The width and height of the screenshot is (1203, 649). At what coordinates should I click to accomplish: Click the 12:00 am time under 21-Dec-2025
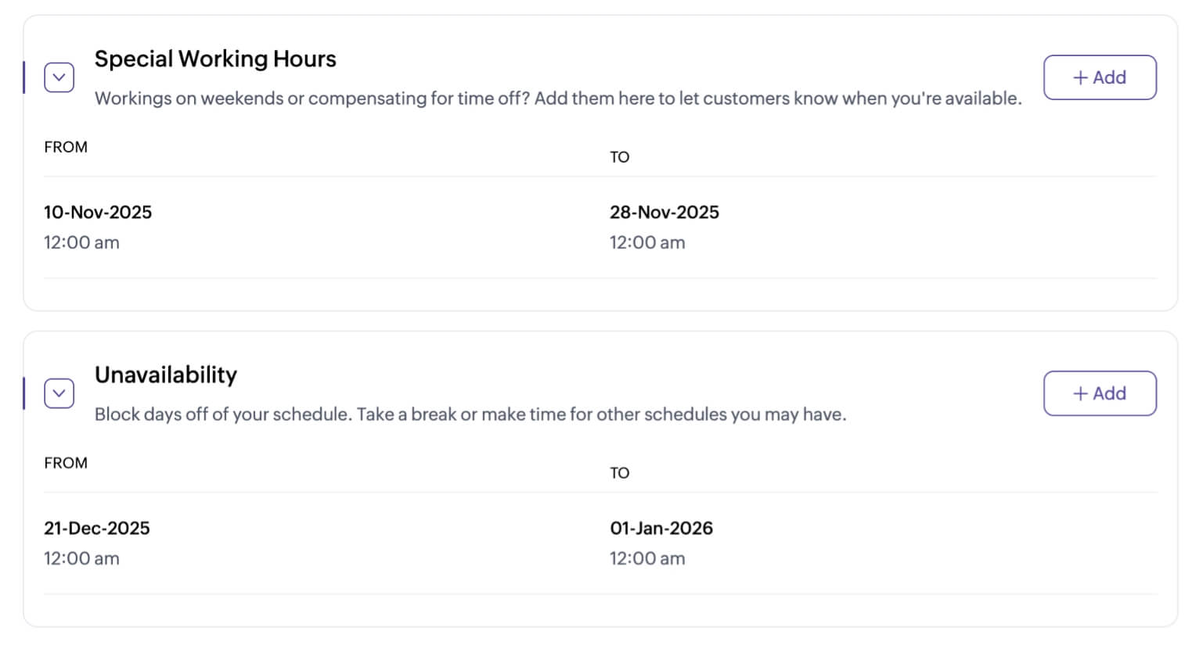(x=81, y=559)
